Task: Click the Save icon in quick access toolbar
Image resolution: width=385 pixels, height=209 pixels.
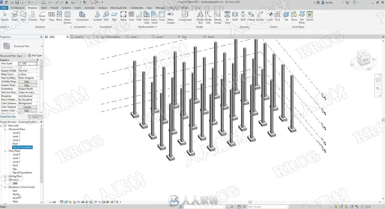Action: [x=17, y=2]
